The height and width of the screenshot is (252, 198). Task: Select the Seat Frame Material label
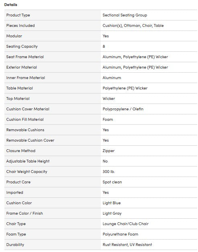point(25,57)
